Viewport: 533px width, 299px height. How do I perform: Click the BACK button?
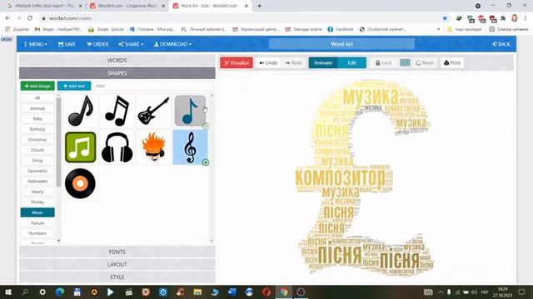point(501,44)
